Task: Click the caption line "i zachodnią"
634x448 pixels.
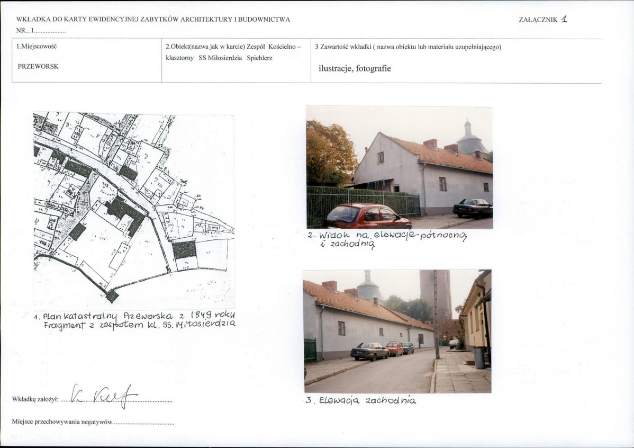Action: (x=348, y=245)
